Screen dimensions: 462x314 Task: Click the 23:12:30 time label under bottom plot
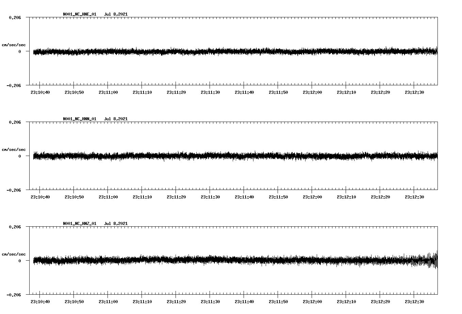point(415,301)
